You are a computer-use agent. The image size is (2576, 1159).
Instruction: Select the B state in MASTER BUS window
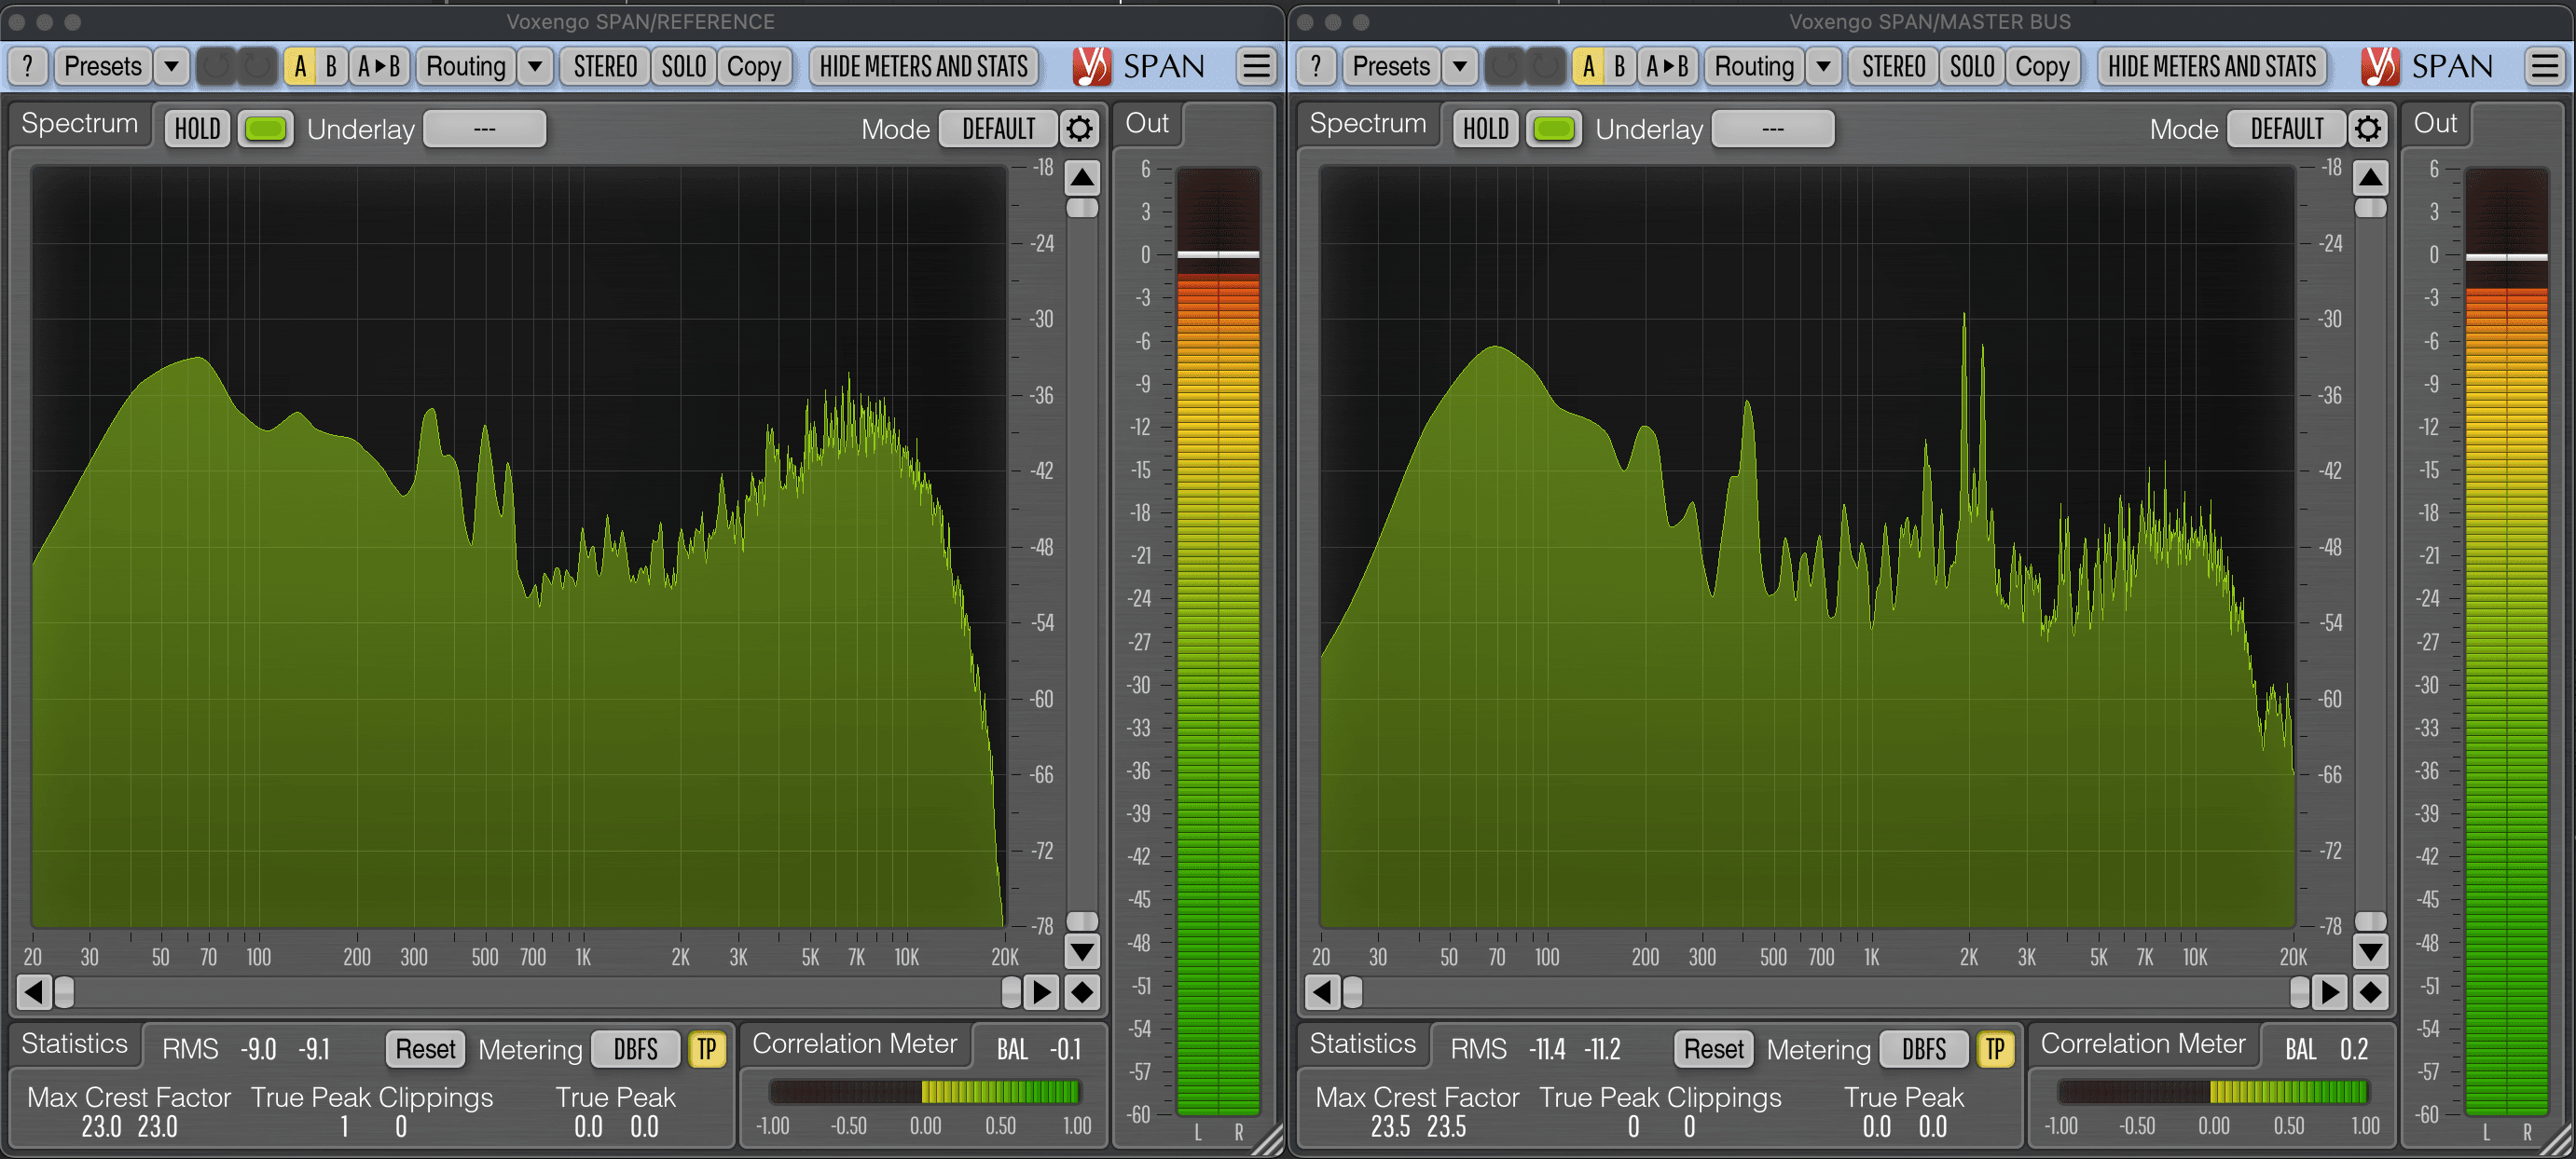click(x=1619, y=67)
